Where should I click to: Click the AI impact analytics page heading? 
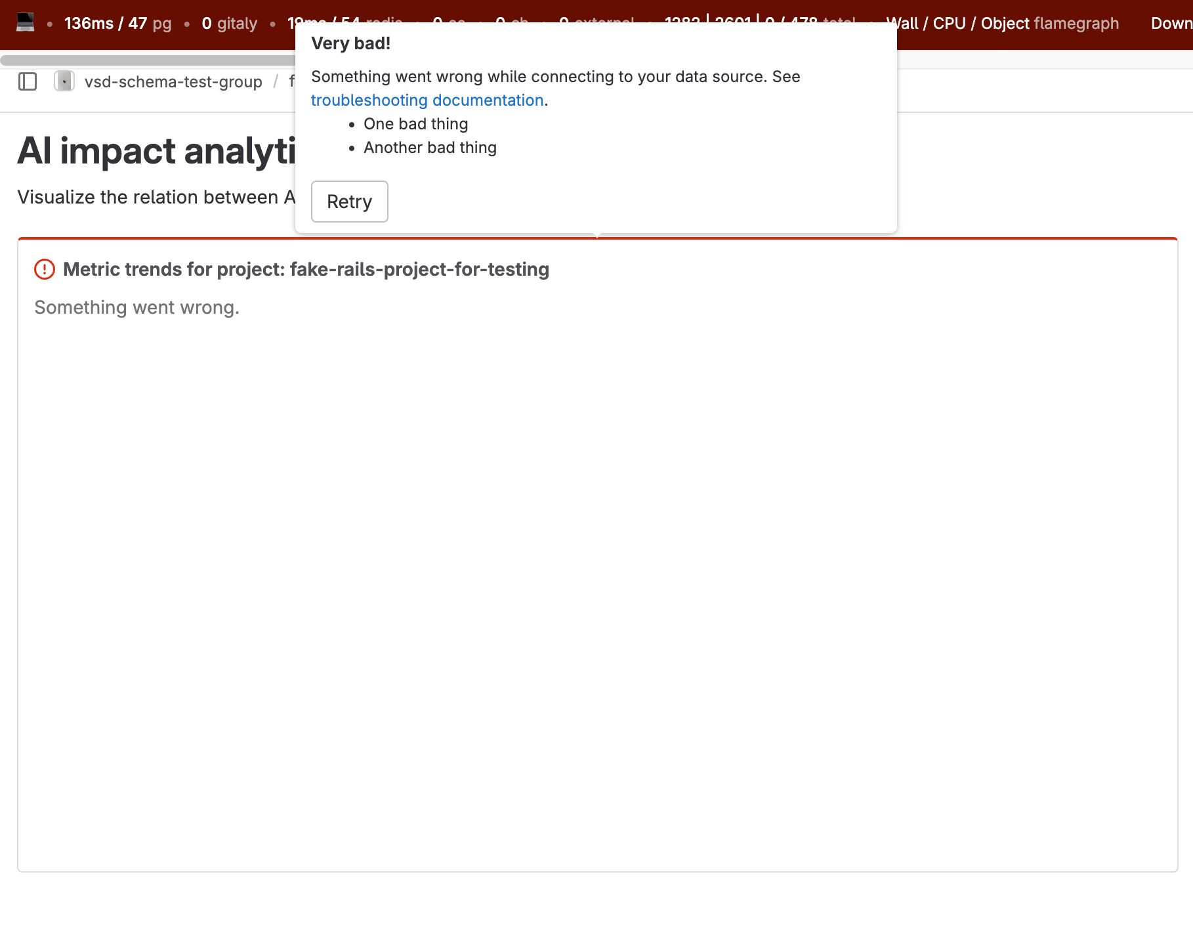[x=156, y=151]
